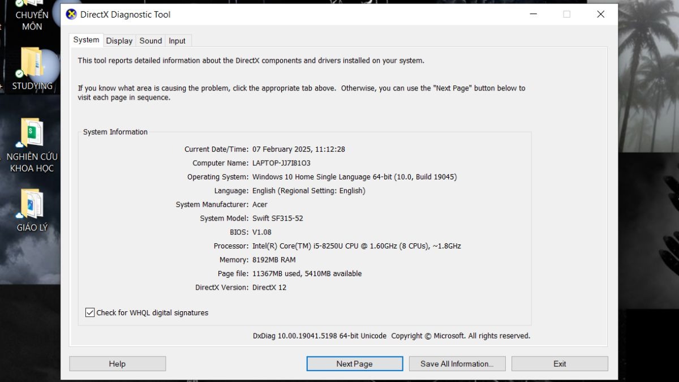Click the DirectX 12 version value
The height and width of the screenshot is (382, 679).
[269, 287]
